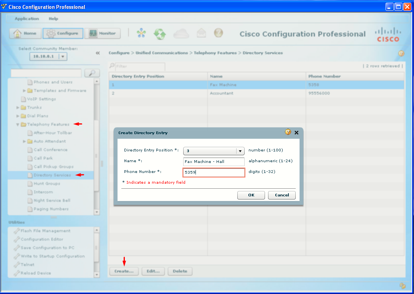Expand the Dial Plans folder
The image size is (414, 294).
click(18, 116)
